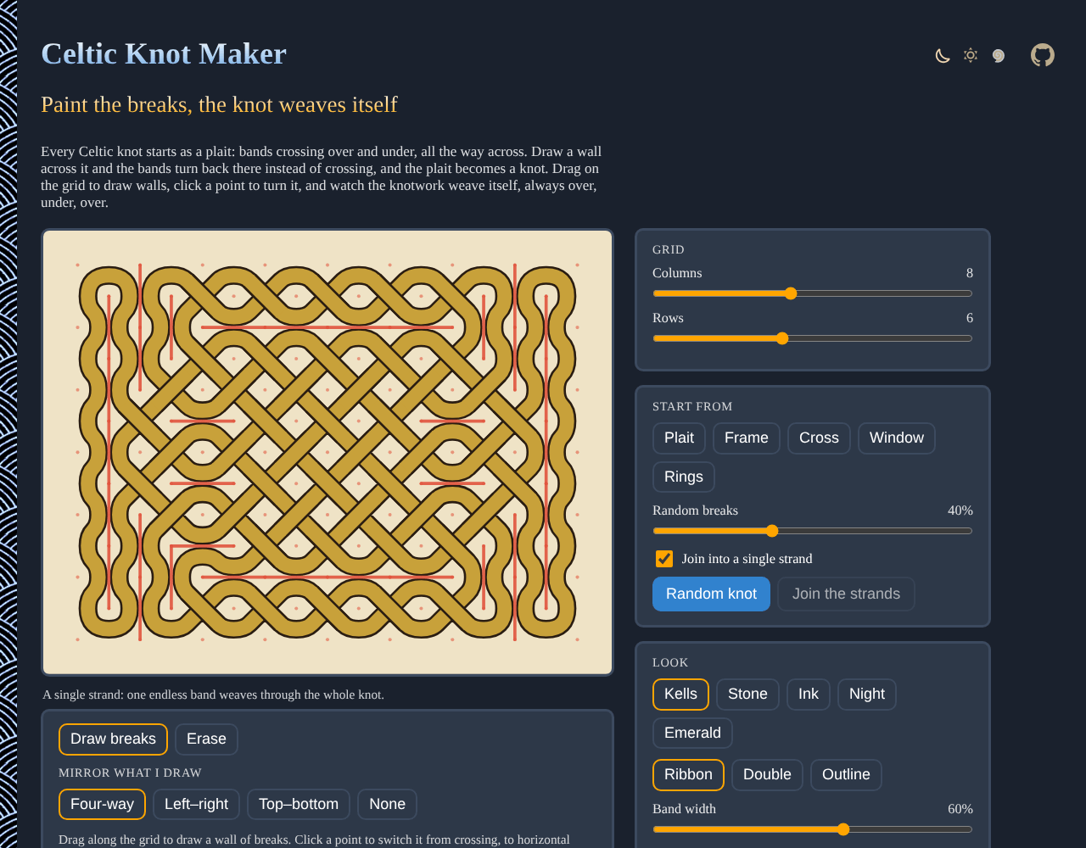Click the Band width slider handle
Screen dimensions: 1086x848
tap(843, 829)
